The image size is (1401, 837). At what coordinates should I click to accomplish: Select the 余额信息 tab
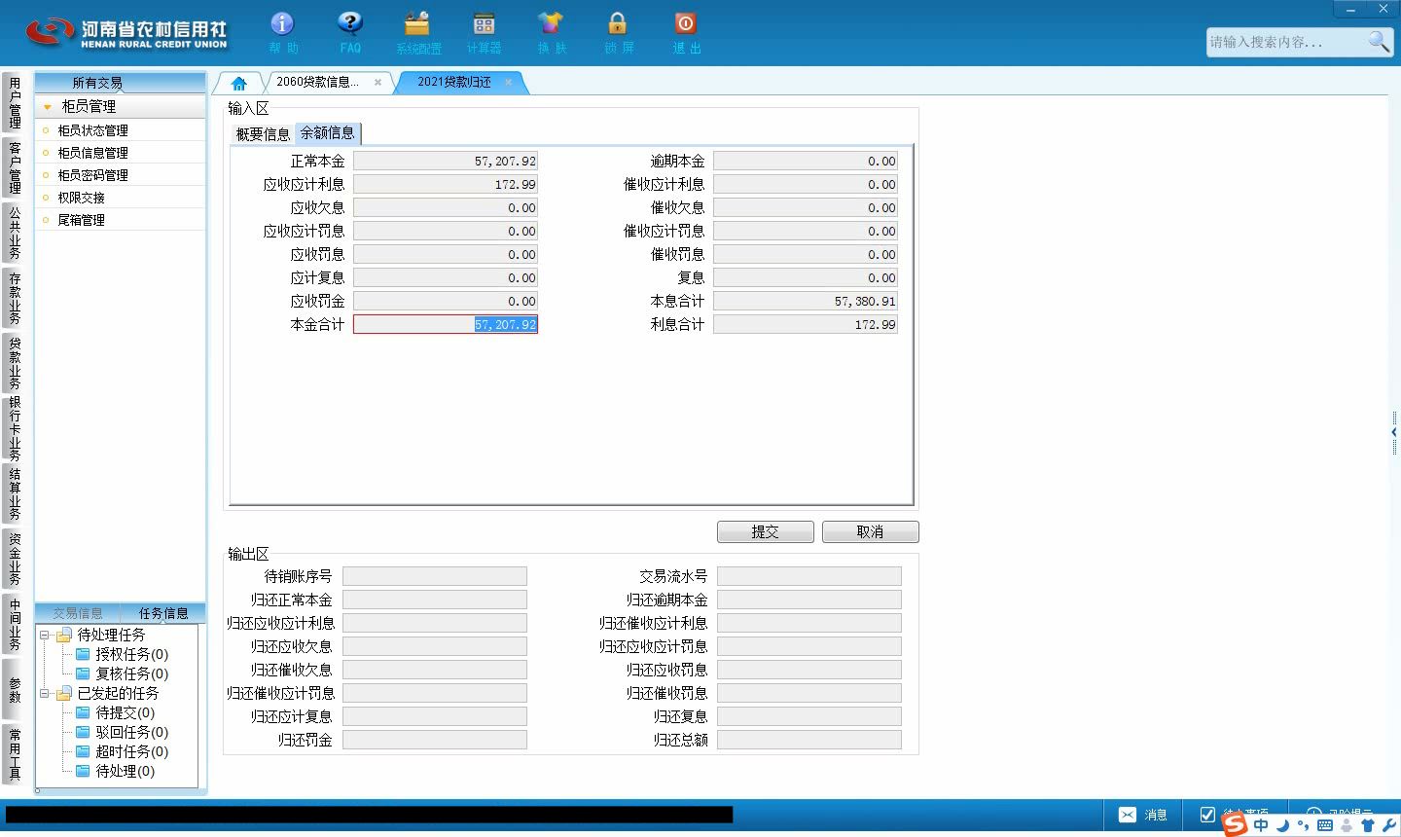(x=328, y=133)
